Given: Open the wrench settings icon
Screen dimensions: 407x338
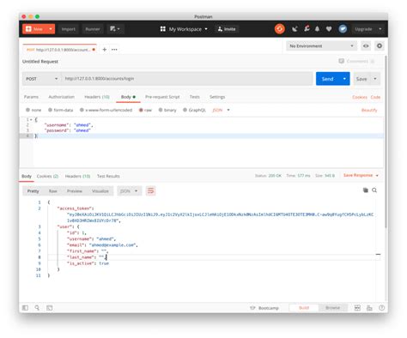Looking at the screenshot, I should [x=307, y=28].
